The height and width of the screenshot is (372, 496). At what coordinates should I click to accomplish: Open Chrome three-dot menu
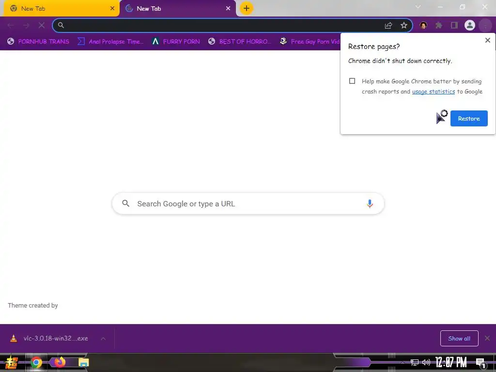485,25
